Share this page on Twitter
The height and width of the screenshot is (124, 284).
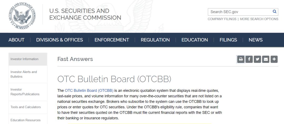click(x=257, y=59)
